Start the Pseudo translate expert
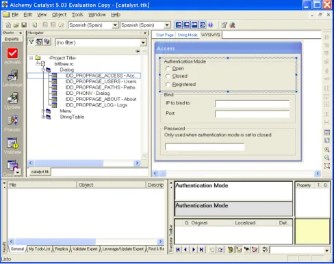The width and height of the screenshot is (336, 264). pyautogui.click(x=12, y=120)
